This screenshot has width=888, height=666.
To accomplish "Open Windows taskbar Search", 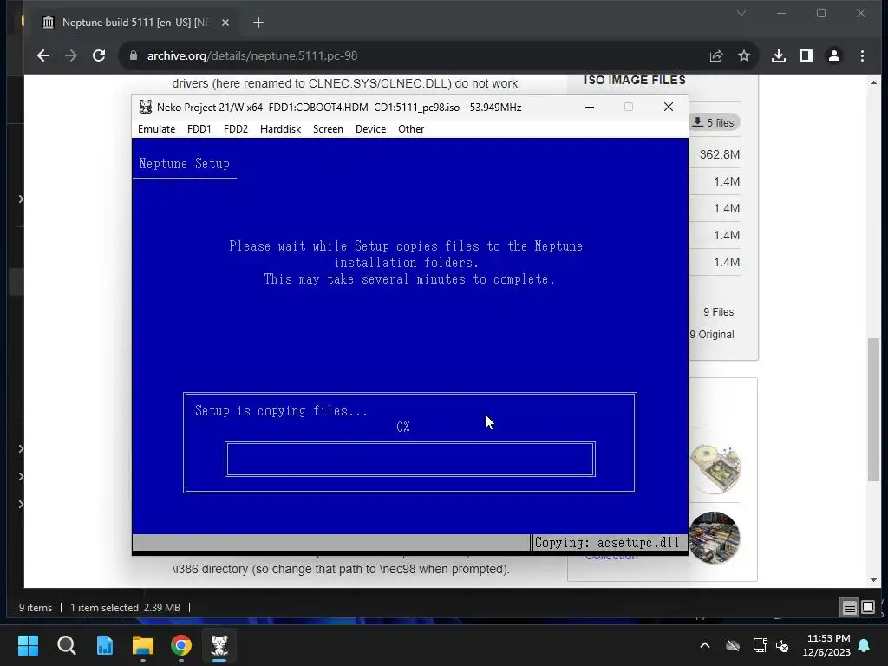I will [66, 645].
